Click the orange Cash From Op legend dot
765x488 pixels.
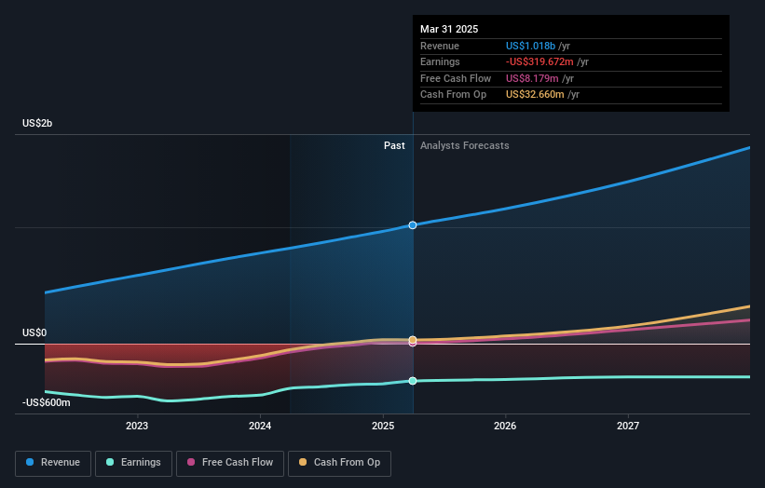point(303,462)
